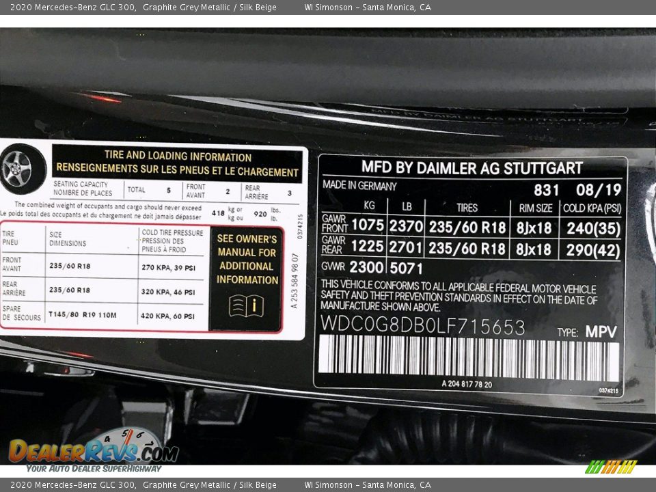Click the "MFD BY DAIMLER AG STUTTGART" heading

click(x=471, y=167)
